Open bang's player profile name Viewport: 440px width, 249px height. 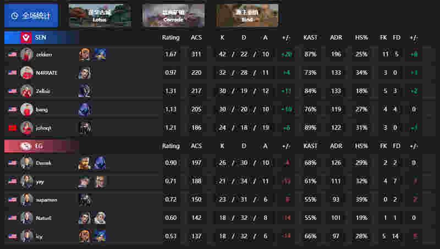click(42, 109)
